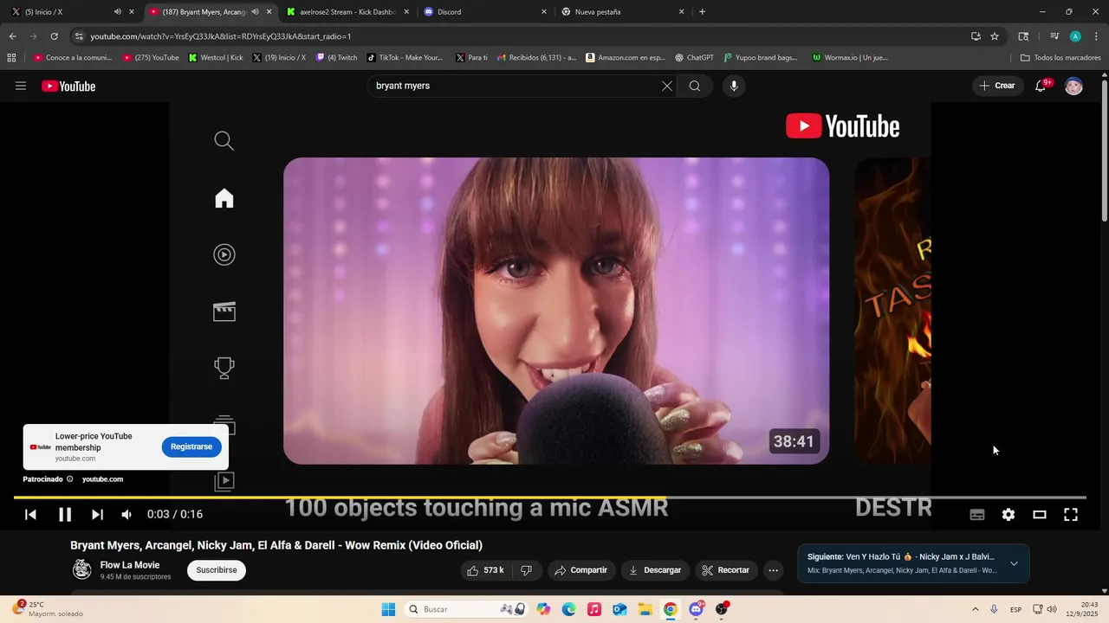Image resolution: width=1109 pixels, height=623 pixels.
Task: Click the youtube.com ad link
Action: click(x=102, y=478)
